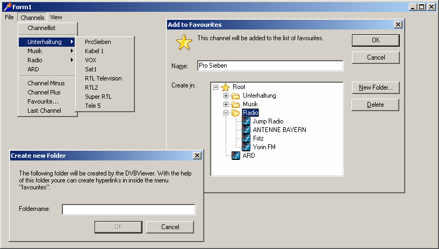Screen dimensions: 439x249
Task: Click the yellow star icon in Add to Favourites
Action: point(184,42)
